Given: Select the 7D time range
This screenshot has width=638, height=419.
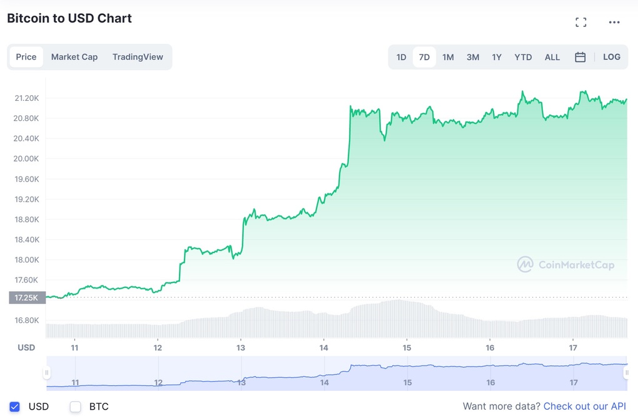Looking at the screenshot, I should tap(424, 57).
